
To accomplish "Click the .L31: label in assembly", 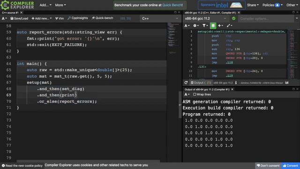I will click(x=202, y=67).
